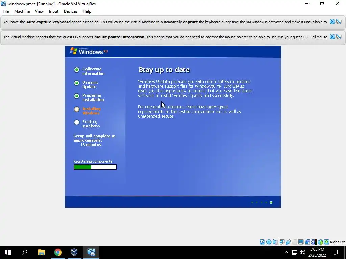Open the Devices menu
The image size is (346, 259).
71,11
